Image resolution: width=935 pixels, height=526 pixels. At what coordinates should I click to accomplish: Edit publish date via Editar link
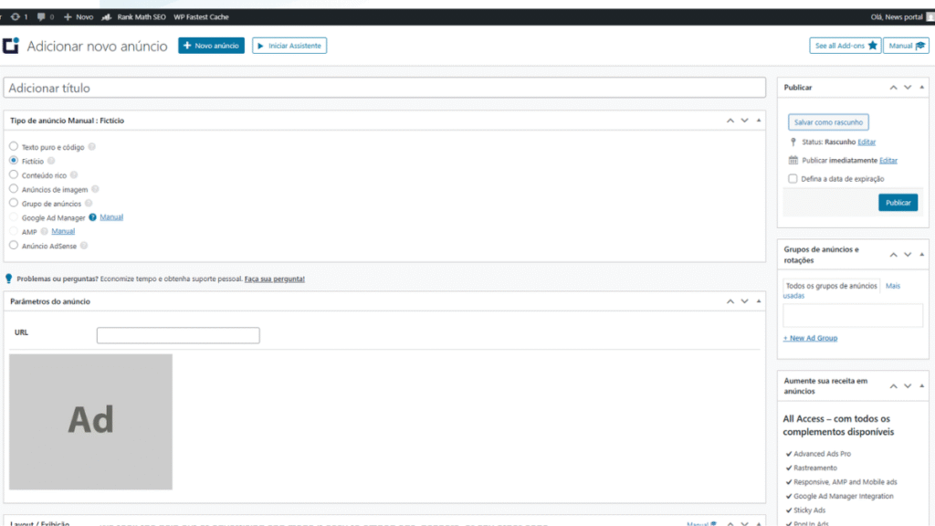[x=888, y=161]
